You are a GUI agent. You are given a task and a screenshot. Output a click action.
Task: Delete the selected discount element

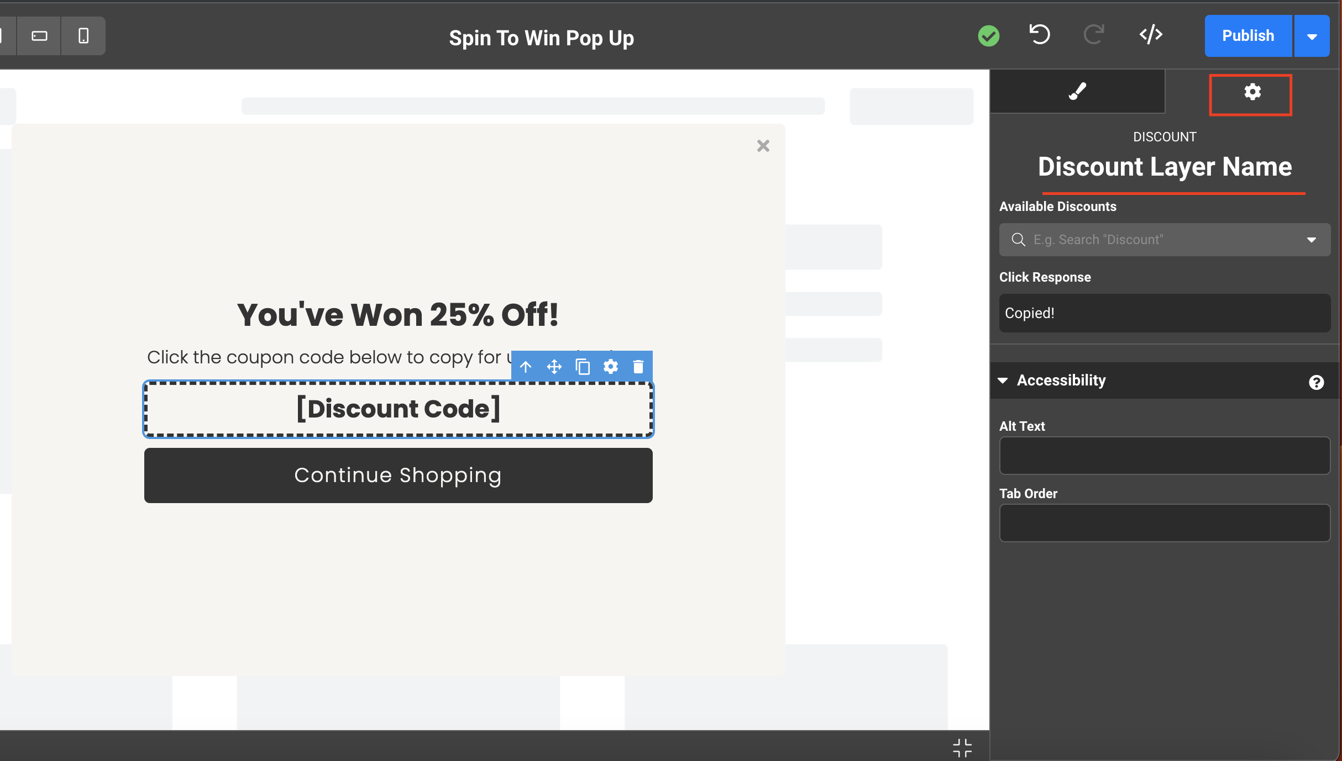click(638, 367)
